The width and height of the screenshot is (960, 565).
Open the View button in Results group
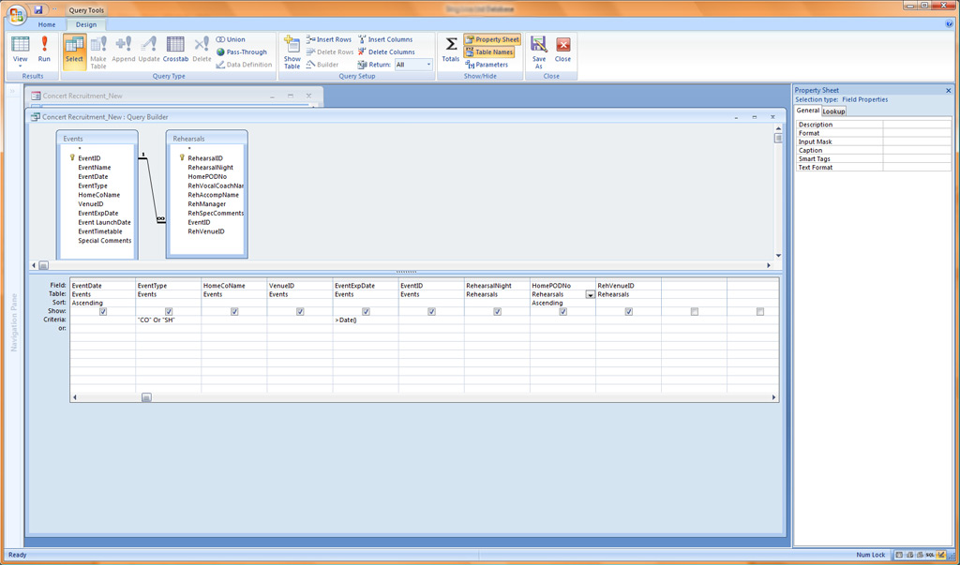pos(21,52)
